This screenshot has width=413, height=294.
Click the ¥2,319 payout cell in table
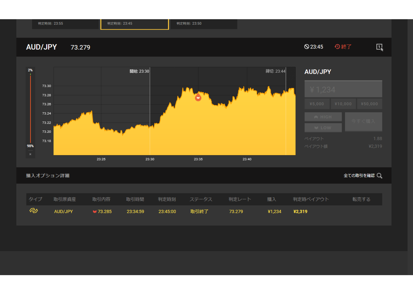tap(300, 212)
